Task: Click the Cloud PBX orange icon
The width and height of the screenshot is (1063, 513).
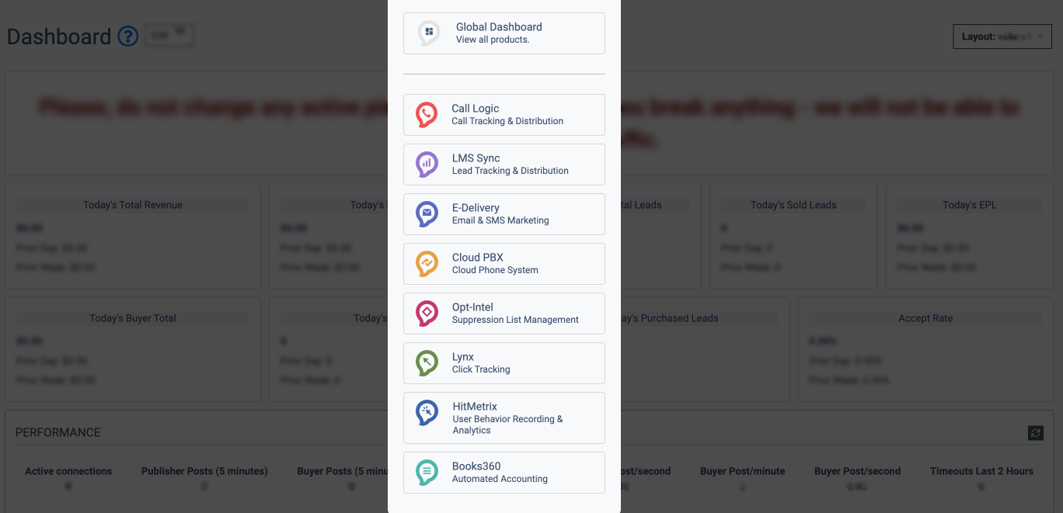Action: click(x=427, y=264)
